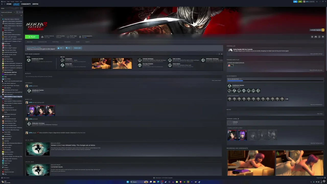Click New Note link

tap(320, 114)
